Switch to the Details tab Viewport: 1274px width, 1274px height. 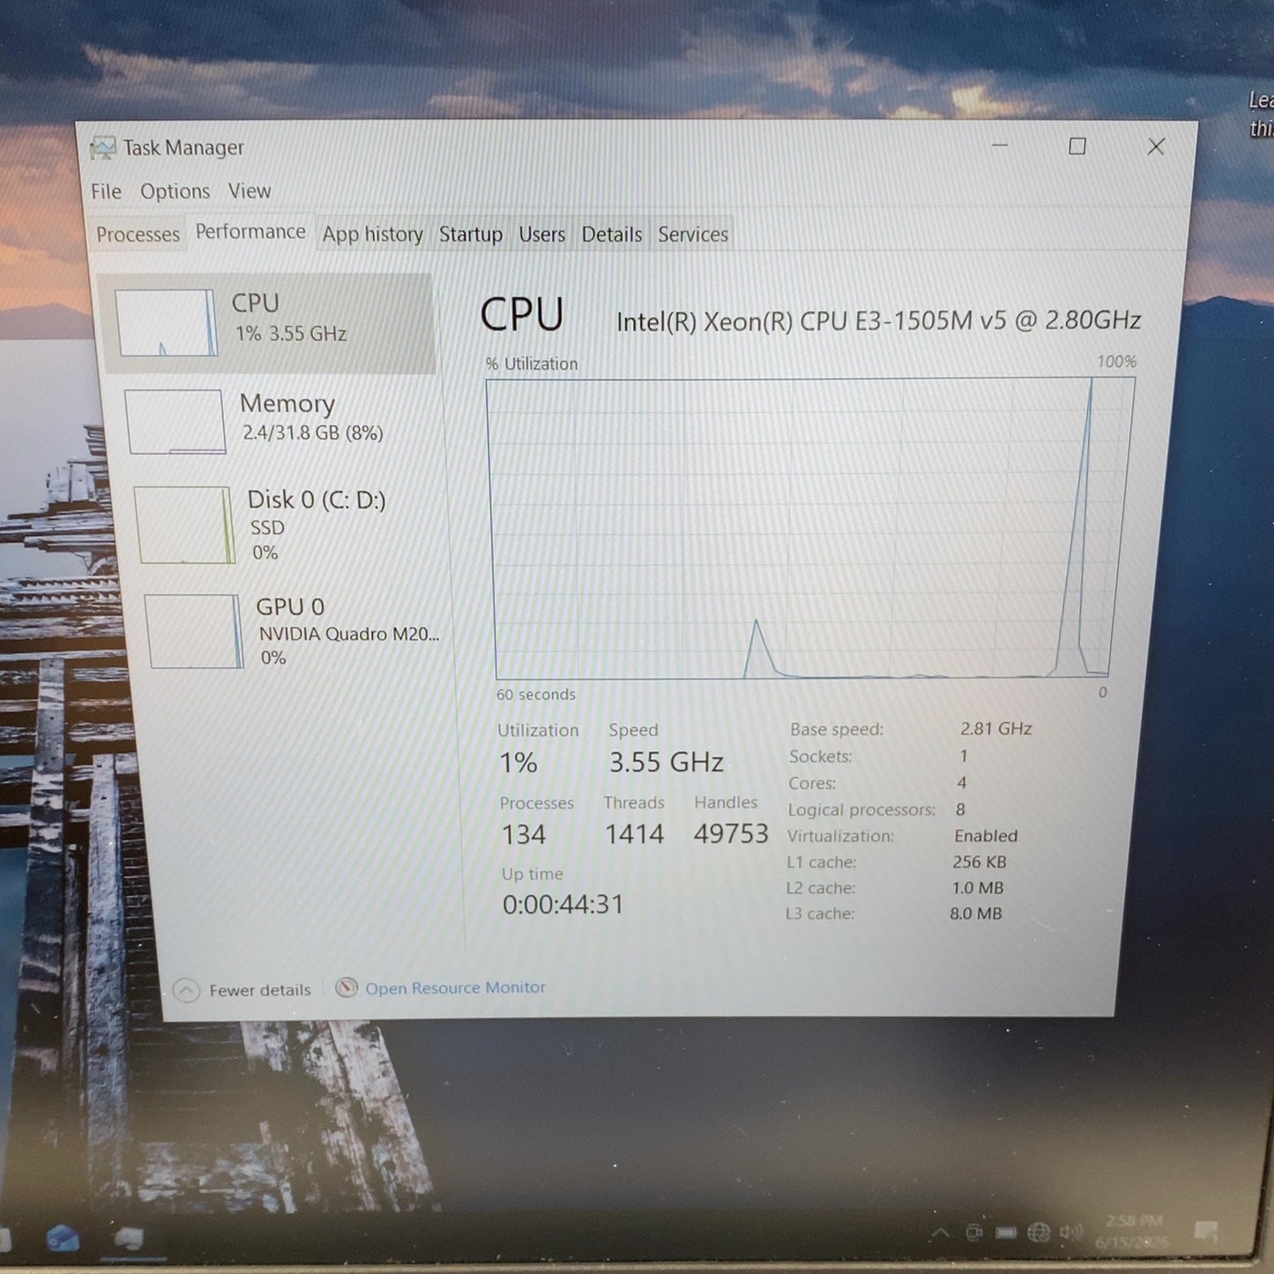[x=611, y=235]
